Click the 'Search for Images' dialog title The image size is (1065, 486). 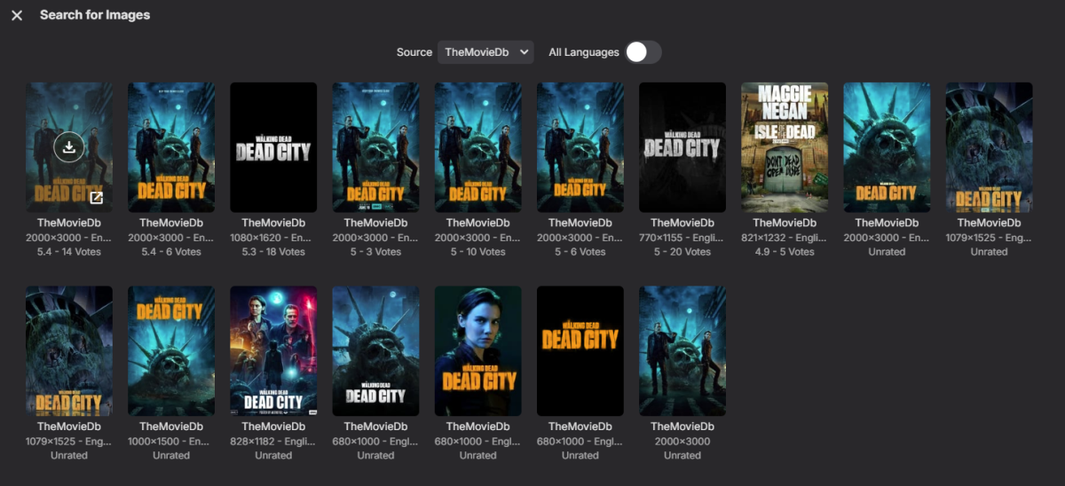pos(95,15)
